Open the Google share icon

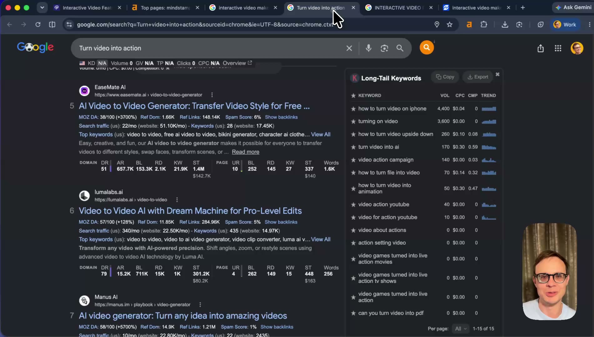coord(541,48)
